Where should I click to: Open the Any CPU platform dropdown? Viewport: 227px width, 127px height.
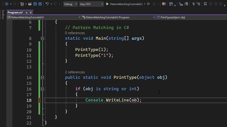pyautogui.click(x=92, y=4)
